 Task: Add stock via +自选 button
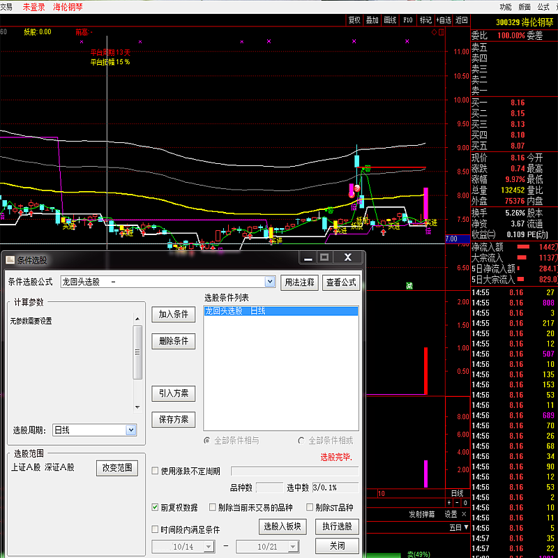pyautogui.click(x=444, y=20)
